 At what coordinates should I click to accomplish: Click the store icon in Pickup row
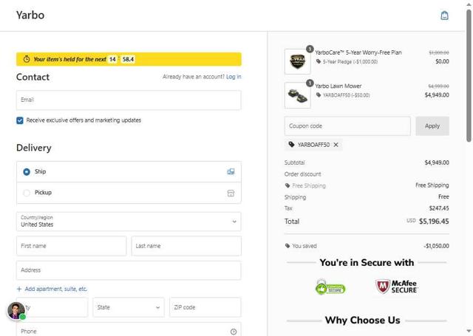click(x=231, y=193)
